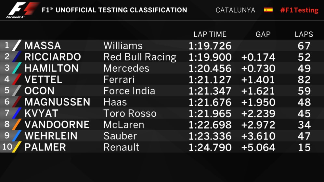The width and height of the screenshot is (324, 182).
Task: Click the Formula 1 logo
Action: [22, 9]
